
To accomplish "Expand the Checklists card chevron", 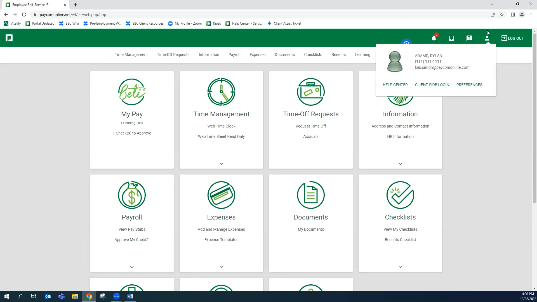I will (x=400, y=267).
